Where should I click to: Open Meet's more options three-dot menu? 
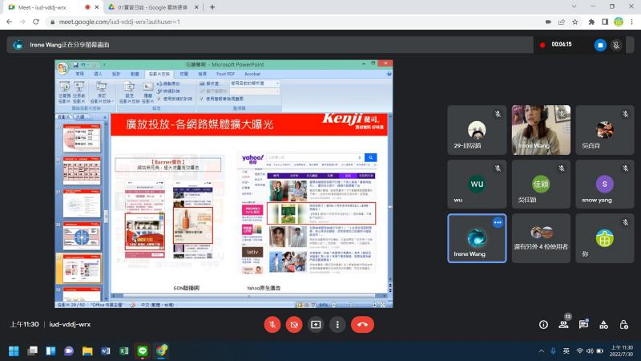click(337, 325)
